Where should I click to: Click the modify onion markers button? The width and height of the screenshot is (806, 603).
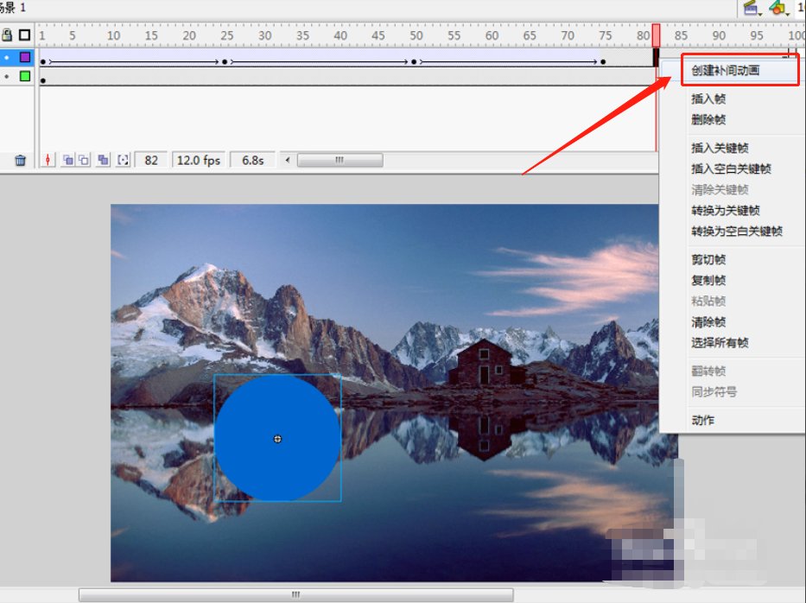pyautogui.click(x=123, y=160)
